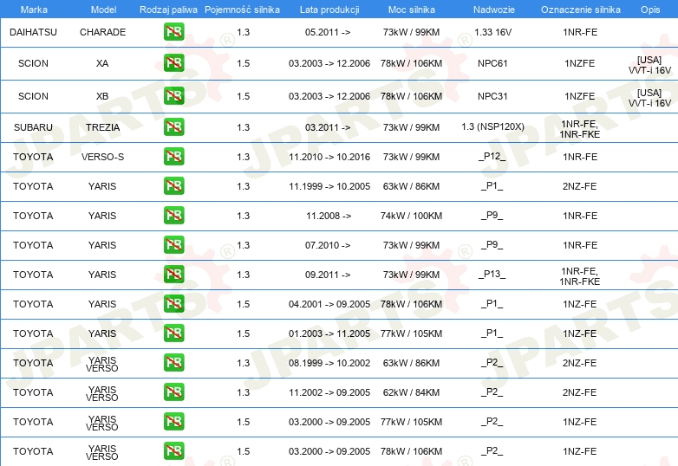Click the [USA] VVT-i 16V description in XA row
678x466 pixels.
pos(650,65)
